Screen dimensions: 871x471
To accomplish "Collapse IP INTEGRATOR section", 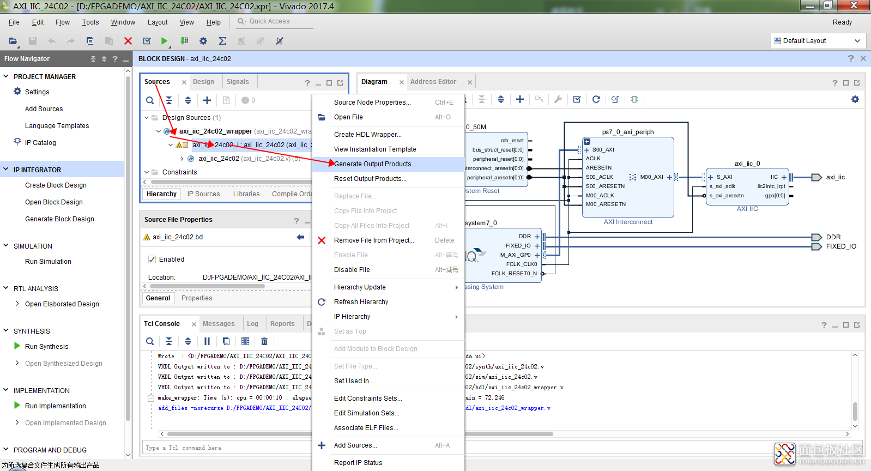I will [x=6, y=170].
